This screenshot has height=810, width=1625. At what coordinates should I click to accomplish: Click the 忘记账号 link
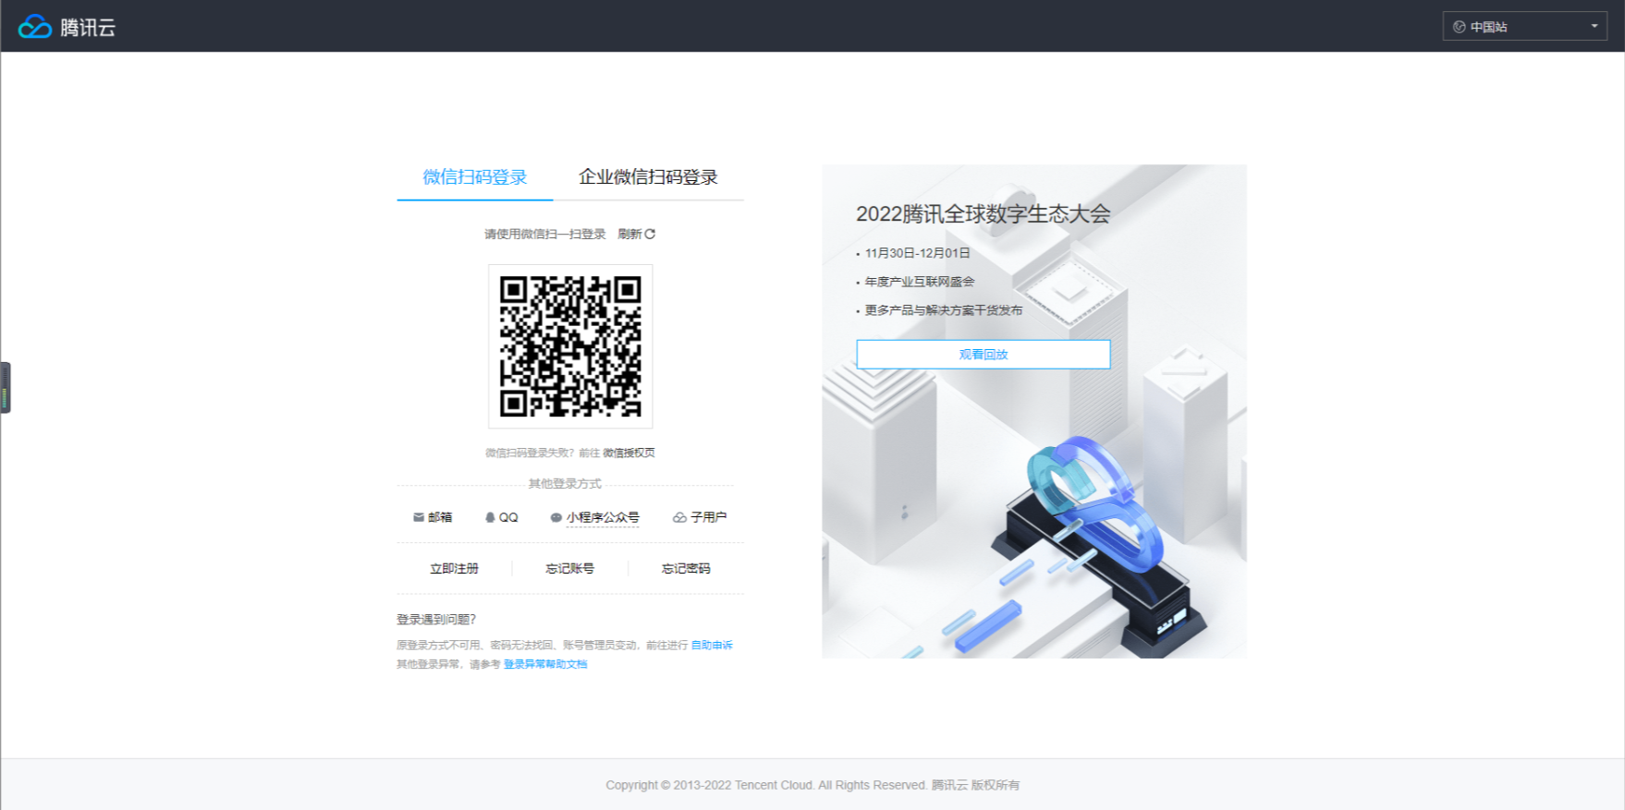point(569,568)
